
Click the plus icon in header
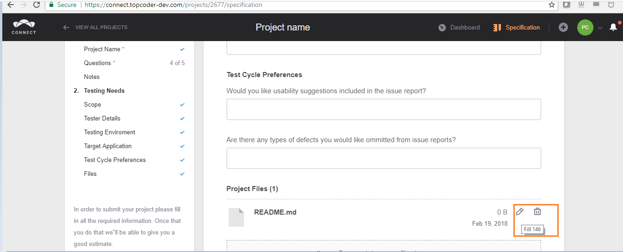(563, 27)
